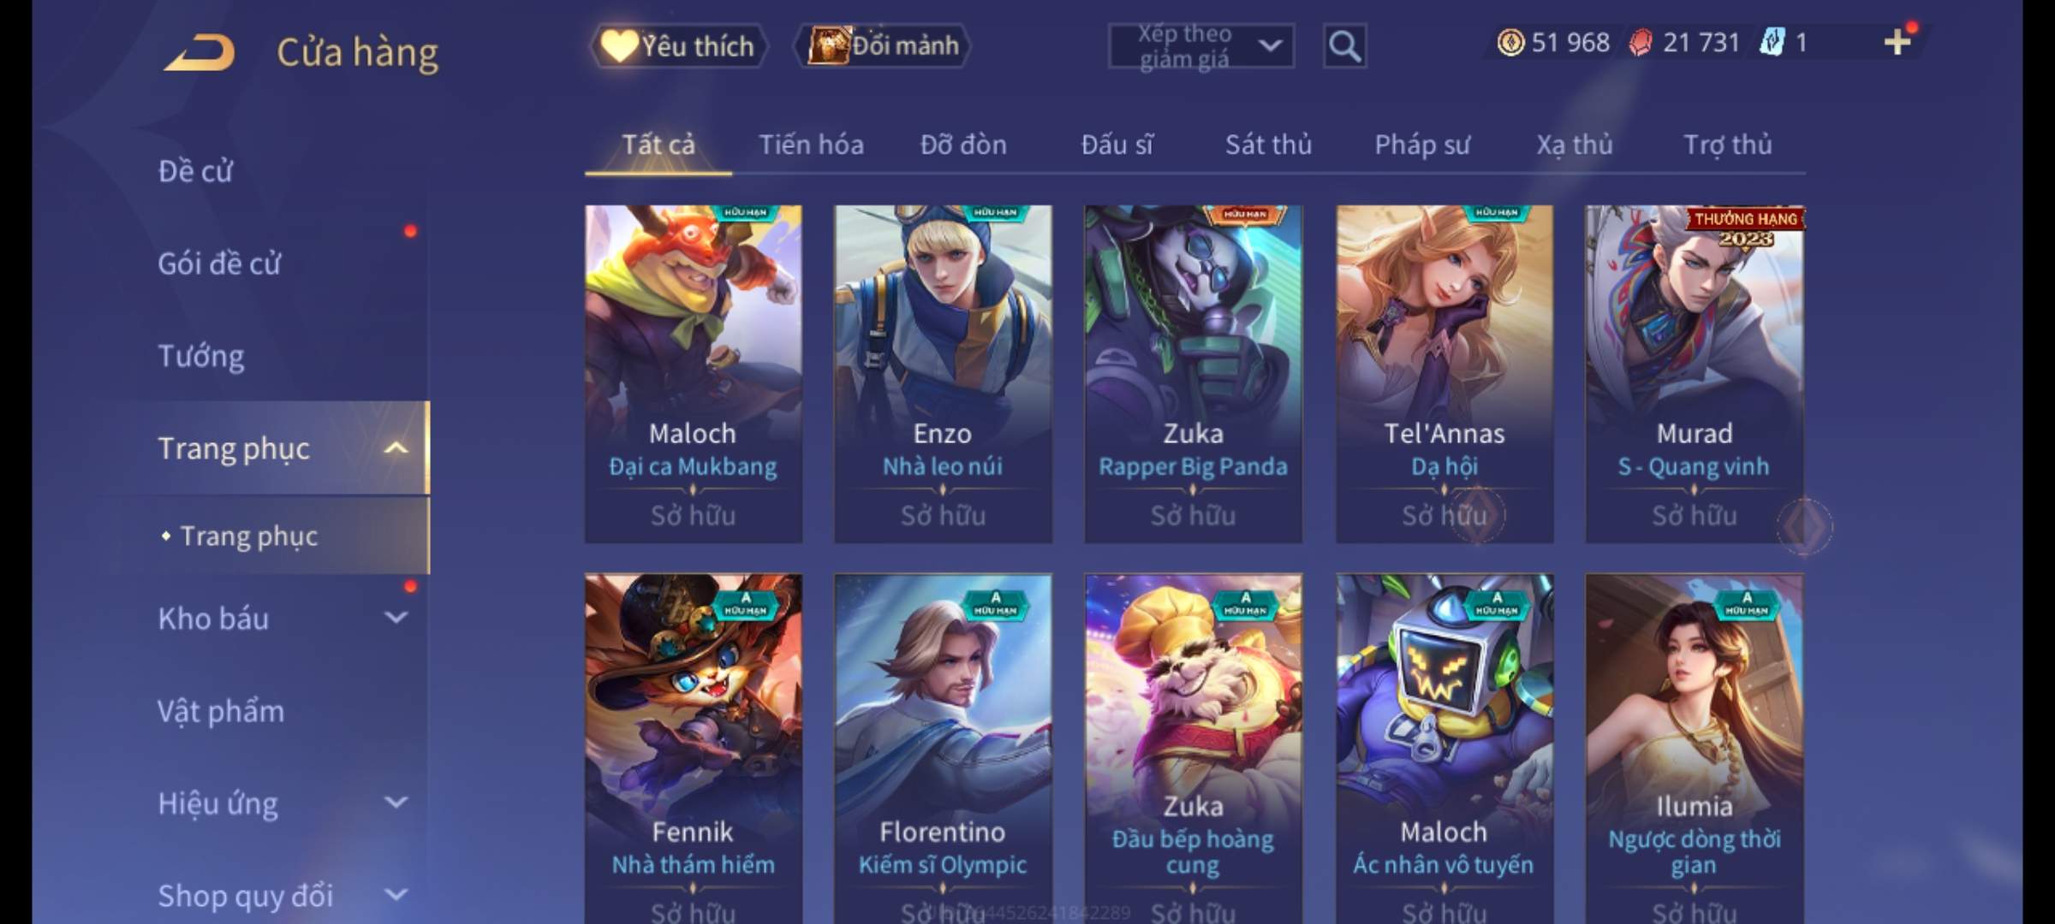Image resolution: width=2055 pixels, height=924 pixels.
Task: Switch to the Sát thủ tab
Action: (1268, 145)
